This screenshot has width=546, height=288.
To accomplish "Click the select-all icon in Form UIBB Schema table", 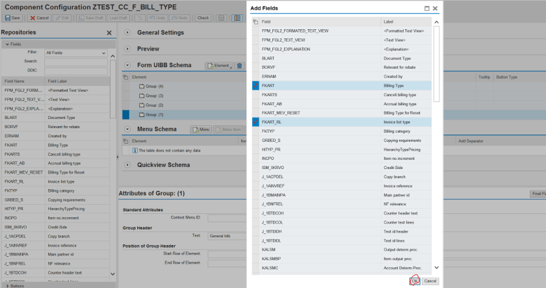I will 125,77.
